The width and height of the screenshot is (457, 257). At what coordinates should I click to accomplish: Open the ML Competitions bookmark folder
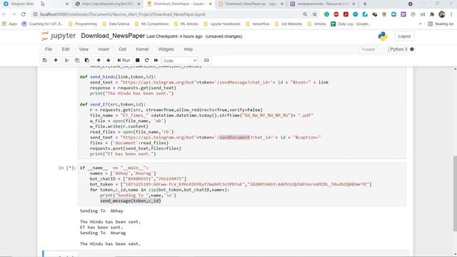coord(151,24)
